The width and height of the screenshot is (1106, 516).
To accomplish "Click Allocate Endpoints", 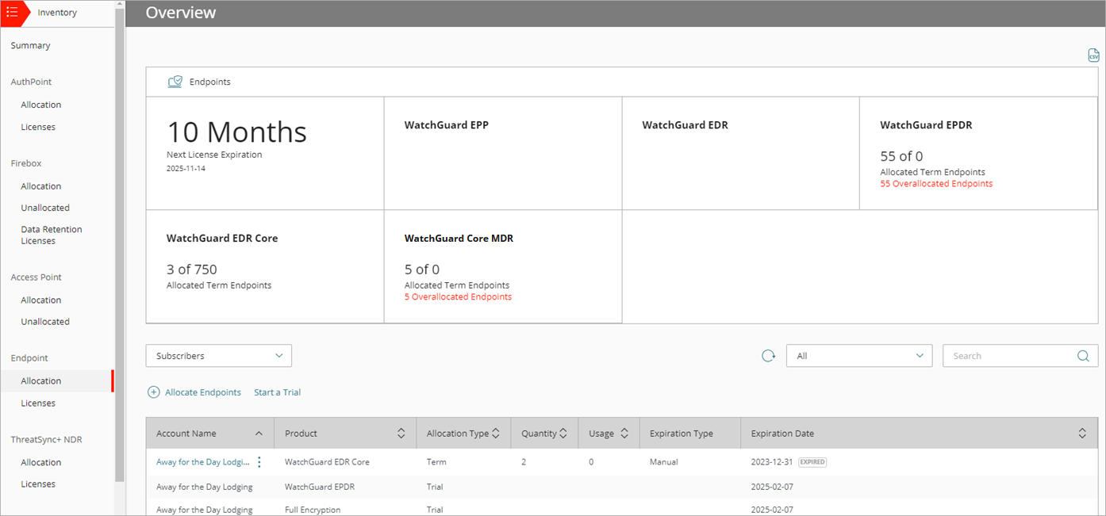I will [202, 392].
